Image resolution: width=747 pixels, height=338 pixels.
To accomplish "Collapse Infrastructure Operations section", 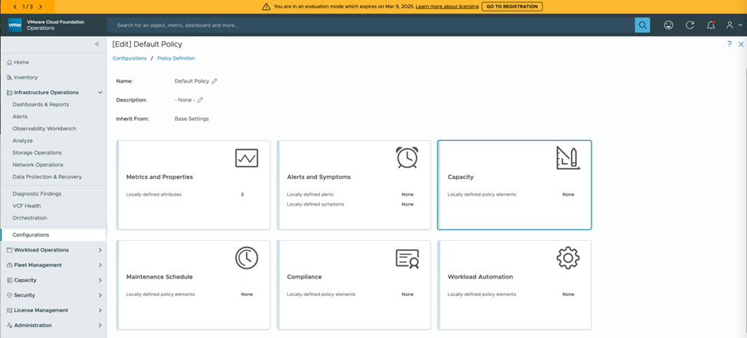I will (100, 93).
